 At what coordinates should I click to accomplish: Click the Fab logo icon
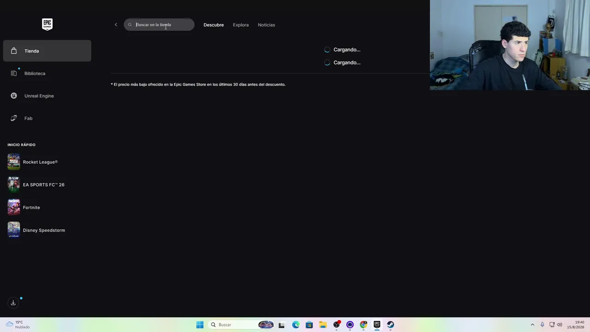(14, 119)
